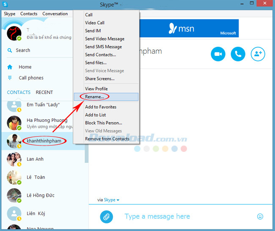The width and height of the screenshot is (275, 231).
Task: Open the emoticon picker smiley icon
Action: 260,217
